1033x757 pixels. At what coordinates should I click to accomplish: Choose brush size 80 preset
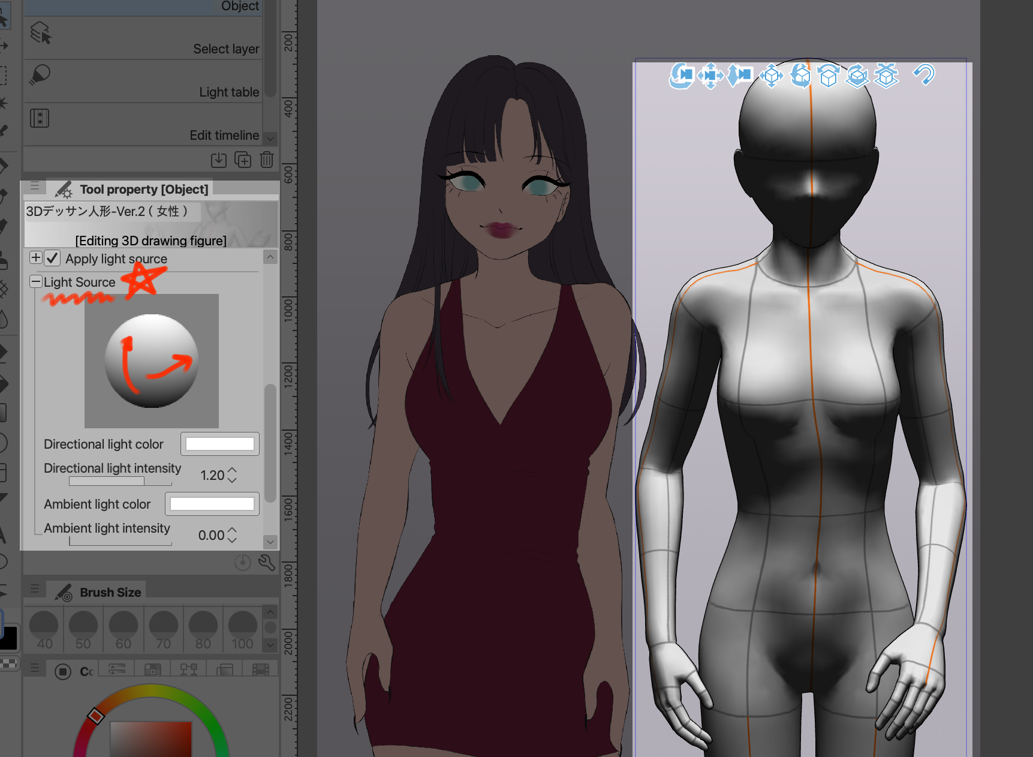[x=203, y=630]
